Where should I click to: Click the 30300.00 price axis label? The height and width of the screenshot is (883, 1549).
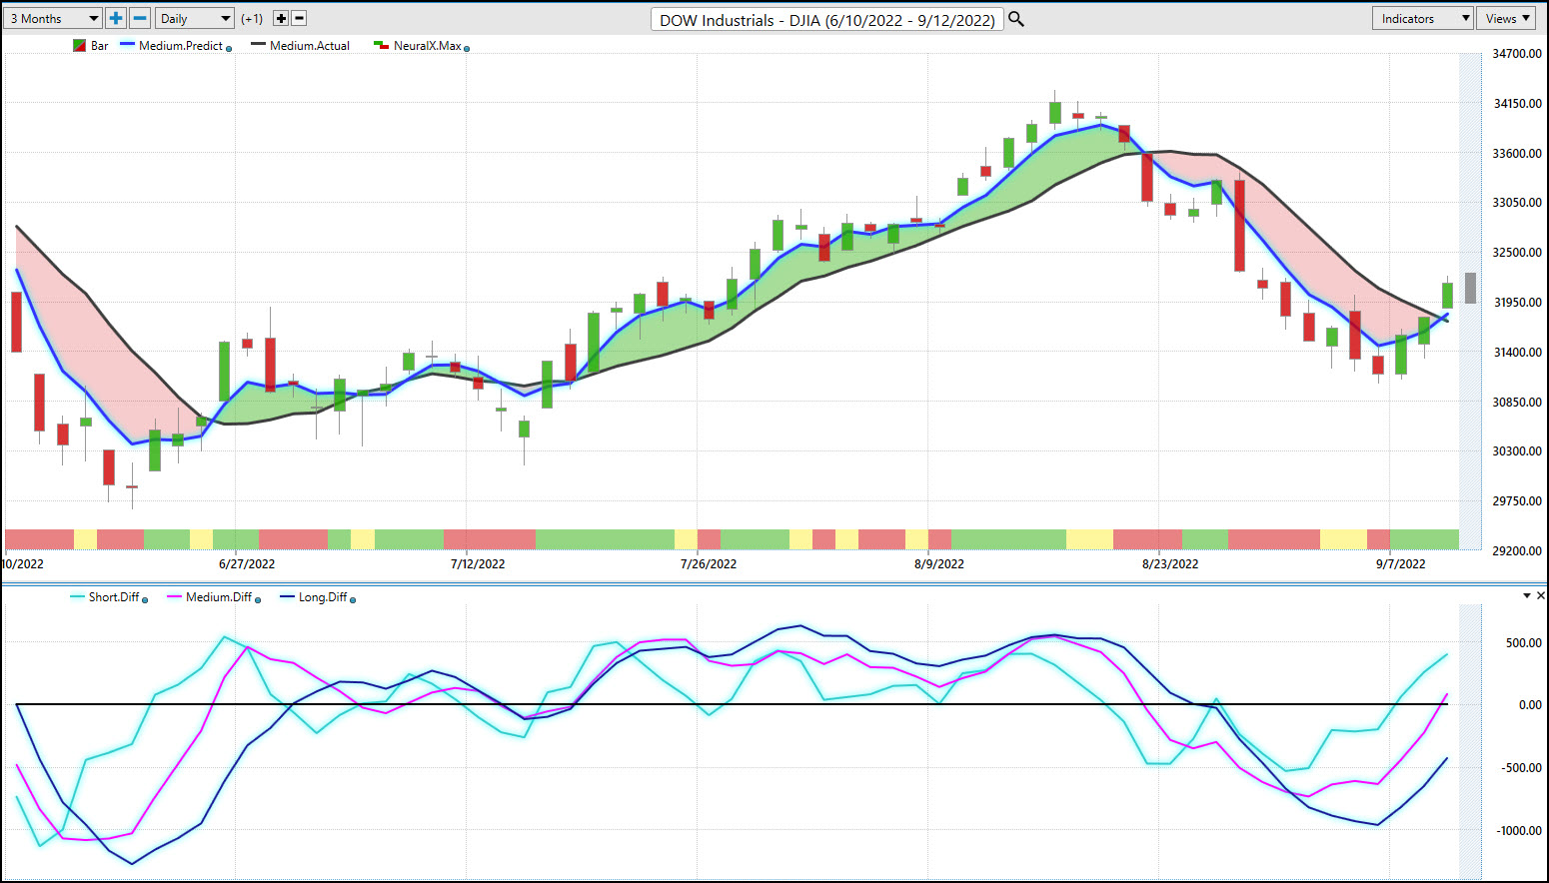click(1517, 451)
